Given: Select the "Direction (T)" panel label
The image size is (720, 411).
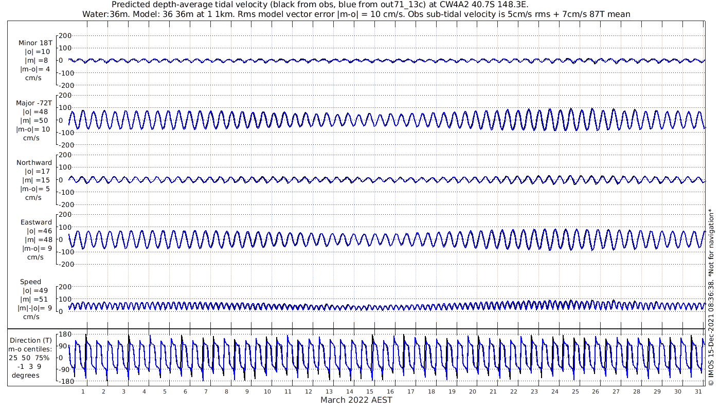Looking at the screenshot, I should point(31,340).
